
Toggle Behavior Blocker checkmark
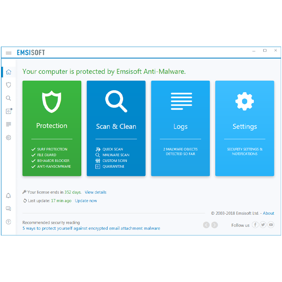(33, 161)
